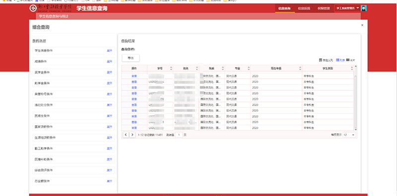Viewport: 397px width, 196px height.
Task: Open the 每页显示 12 per-page dropdown
Action: pos(349,135)
